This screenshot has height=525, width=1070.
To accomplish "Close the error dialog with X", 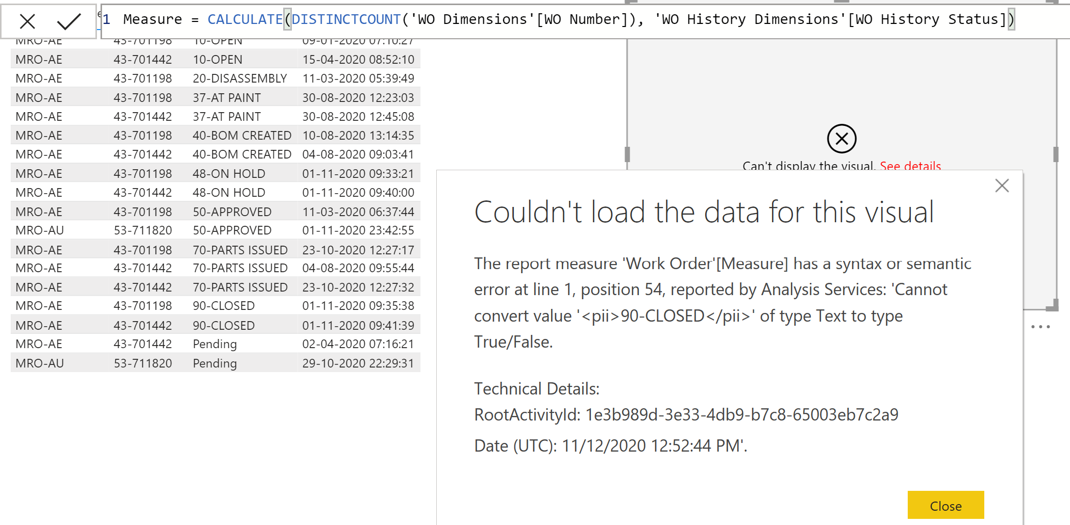I will click(1002, 186).
